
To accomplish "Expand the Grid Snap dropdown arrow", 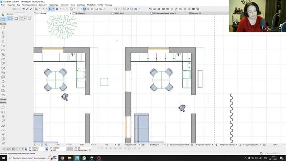I will [60, 9].
